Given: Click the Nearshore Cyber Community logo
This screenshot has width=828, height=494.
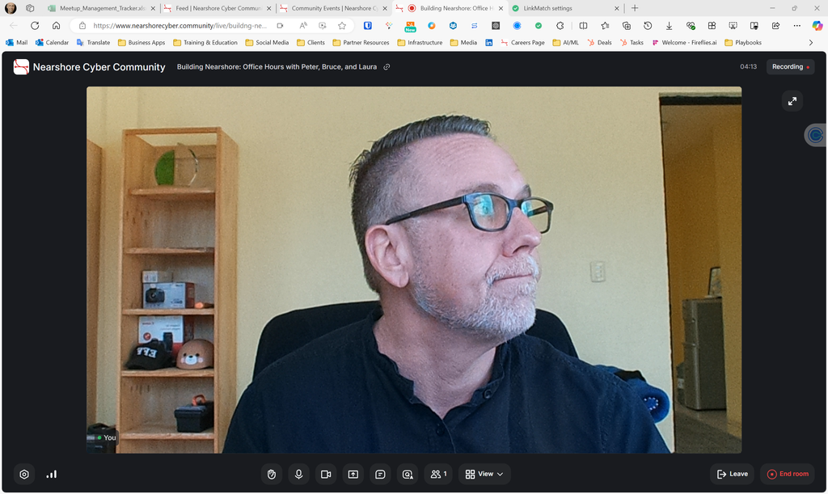Looking at the screenshot, I should tap(21, 67).
